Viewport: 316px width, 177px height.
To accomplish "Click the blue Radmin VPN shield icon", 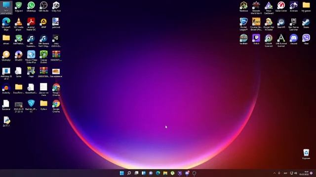I will click(31, 106).
